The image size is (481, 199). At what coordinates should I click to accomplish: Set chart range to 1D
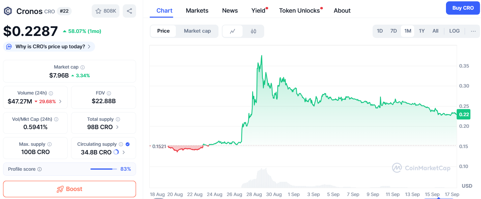point(380,31)
